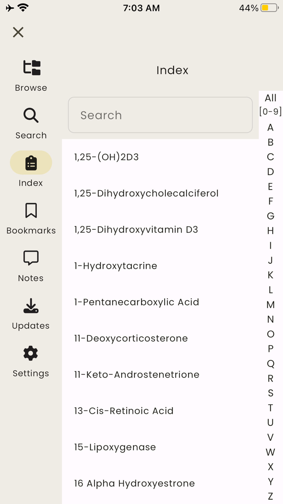Open the 1-Pentanecarboxylic Acid entry
Screen dimensions: 283x504
136,302
